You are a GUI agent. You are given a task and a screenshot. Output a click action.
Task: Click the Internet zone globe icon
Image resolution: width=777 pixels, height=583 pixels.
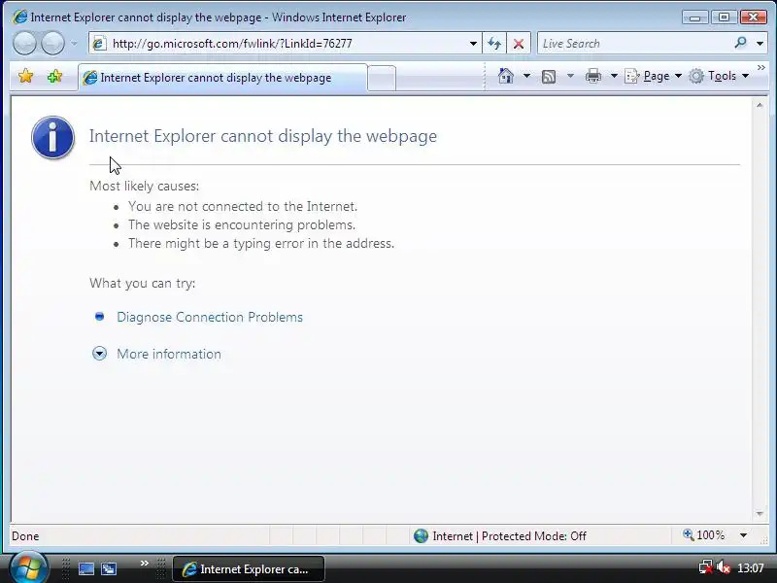coord(421,536)
